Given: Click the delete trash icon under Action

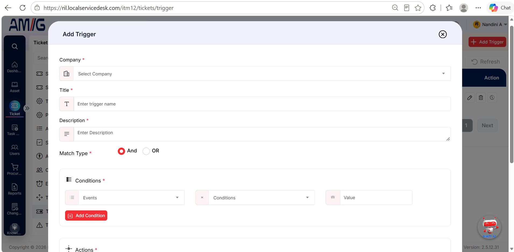Looking at the screenshot, I should click(481, 98).
